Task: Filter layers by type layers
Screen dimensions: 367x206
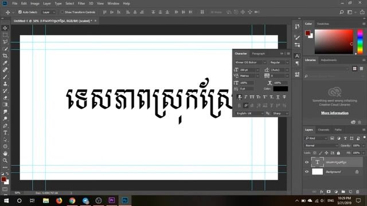Action: point(345,138)
